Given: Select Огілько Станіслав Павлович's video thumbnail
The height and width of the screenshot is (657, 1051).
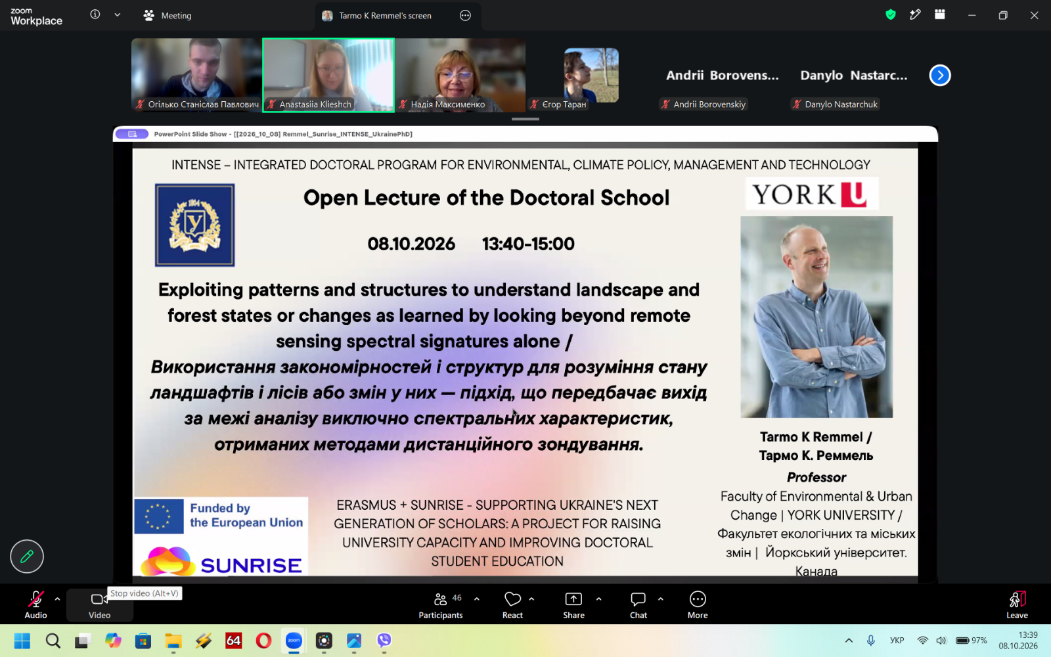Looking at the screenshot, I should (x=197, y=75).
